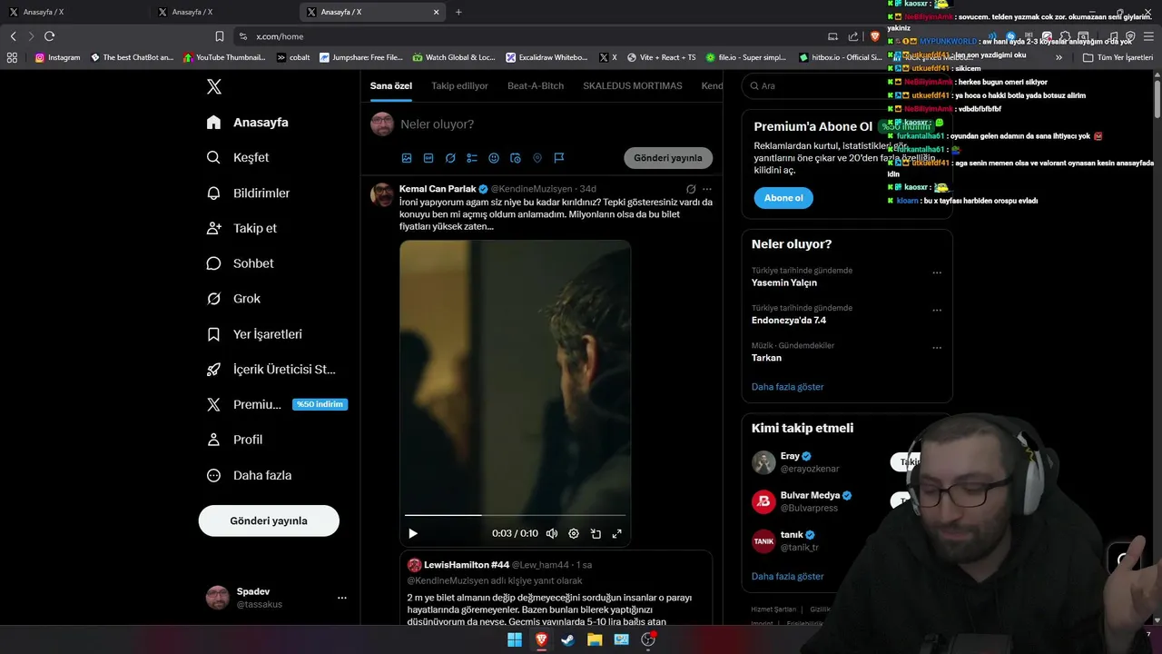Bookmark this page in address bar

coord(219,36)
